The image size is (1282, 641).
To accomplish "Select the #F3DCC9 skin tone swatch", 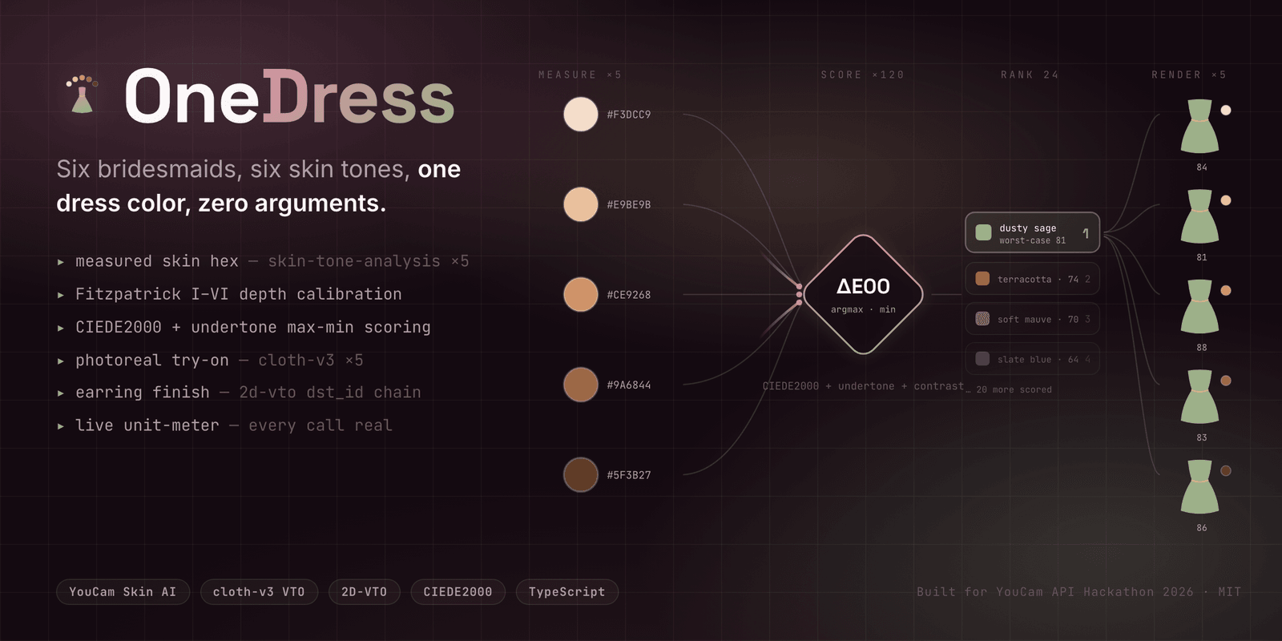I will pos(581,114).
